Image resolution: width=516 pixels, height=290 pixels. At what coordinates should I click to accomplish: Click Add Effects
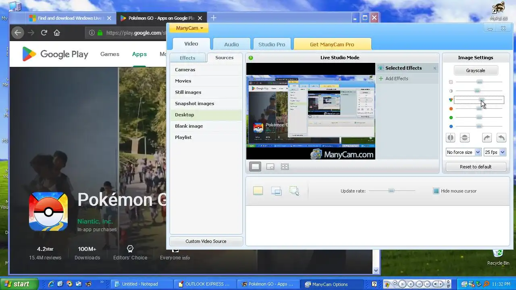coord(397,79)
